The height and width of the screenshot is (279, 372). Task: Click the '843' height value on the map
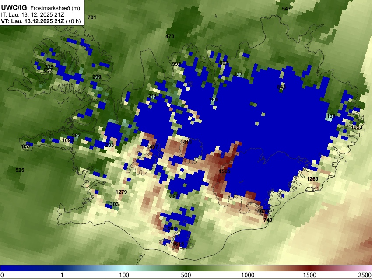click(x=281, y=87)
